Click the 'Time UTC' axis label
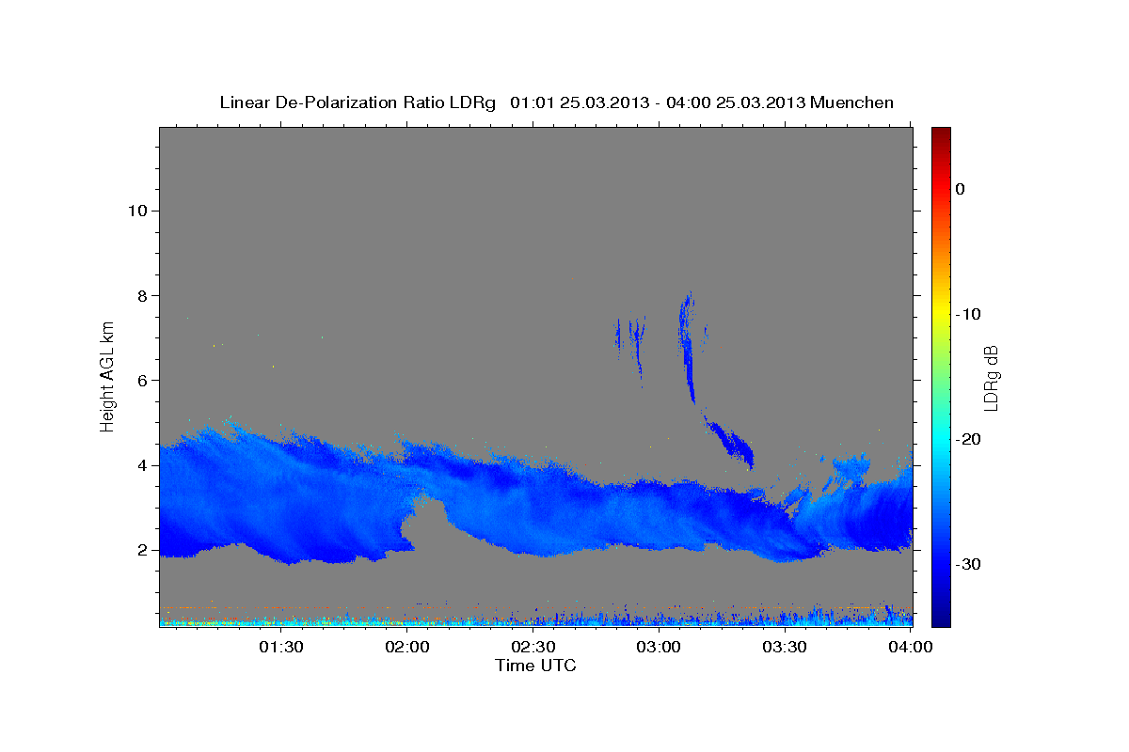The image size is (1129, 752). [535, 666]
